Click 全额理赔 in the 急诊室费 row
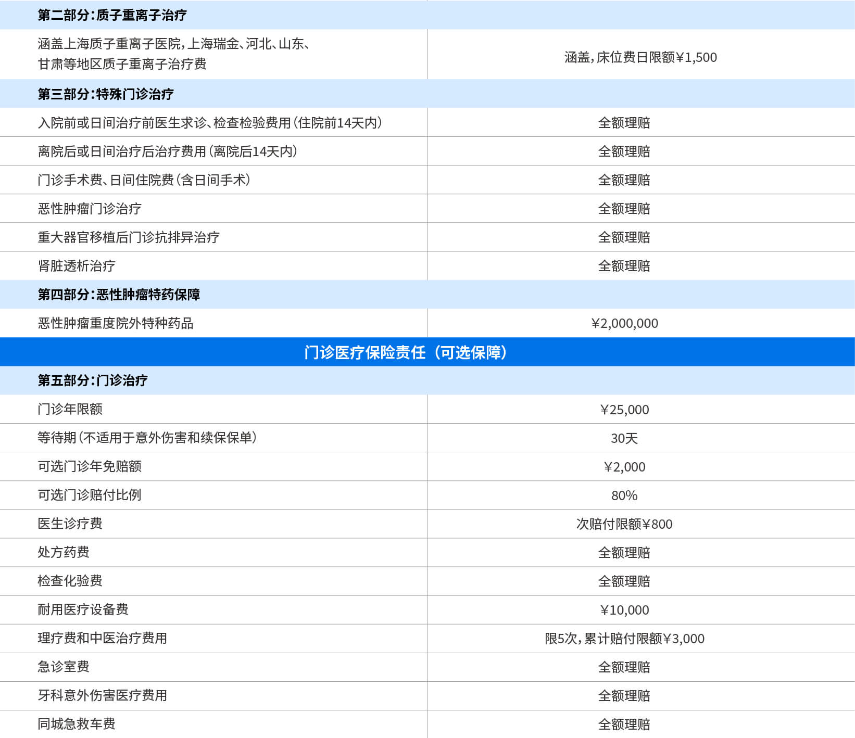The width and height of the screenshot is (855, 738). [624, 667]
